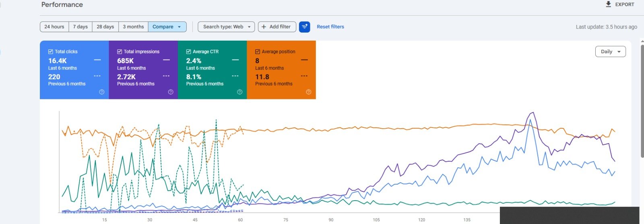
Task: Open the blue filter options icon
Action: click(x=305, y=27)
